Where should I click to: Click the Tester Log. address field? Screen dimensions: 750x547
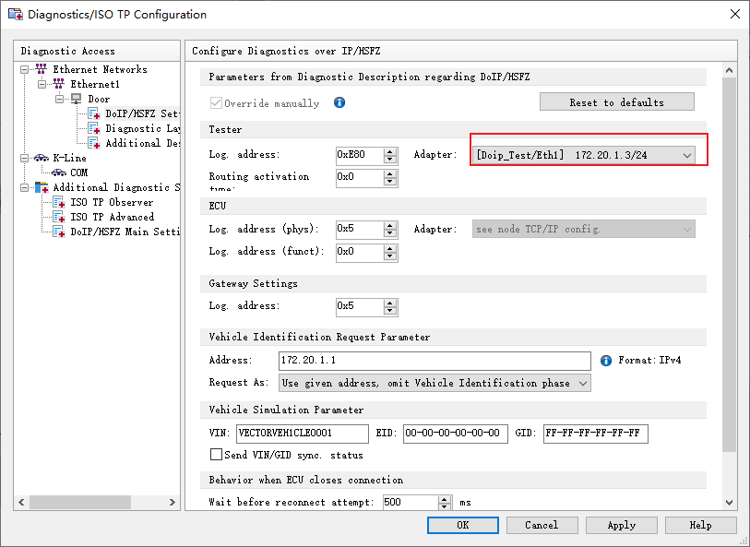click(x=360, y=155)
